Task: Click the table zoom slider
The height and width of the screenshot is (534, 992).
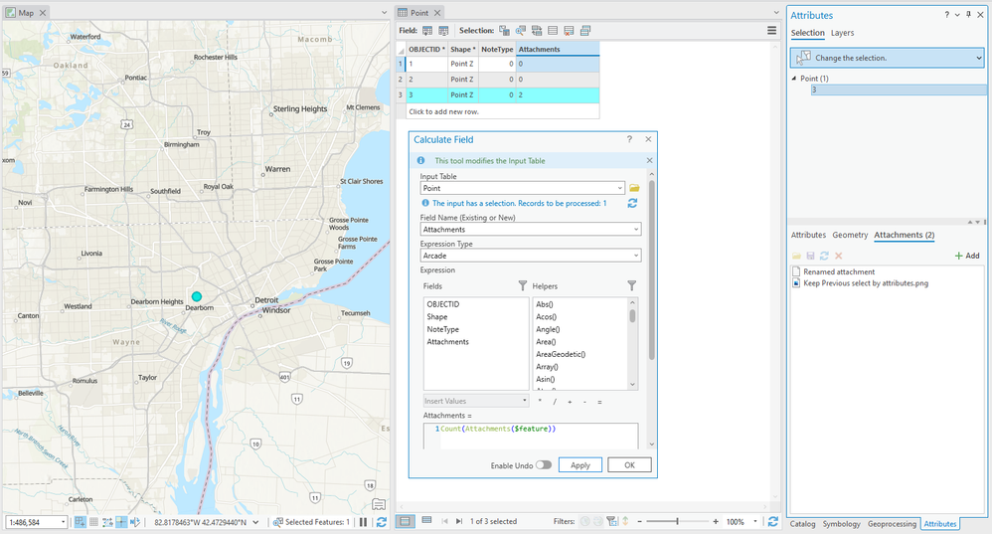Action: click(x=677, y=521)
